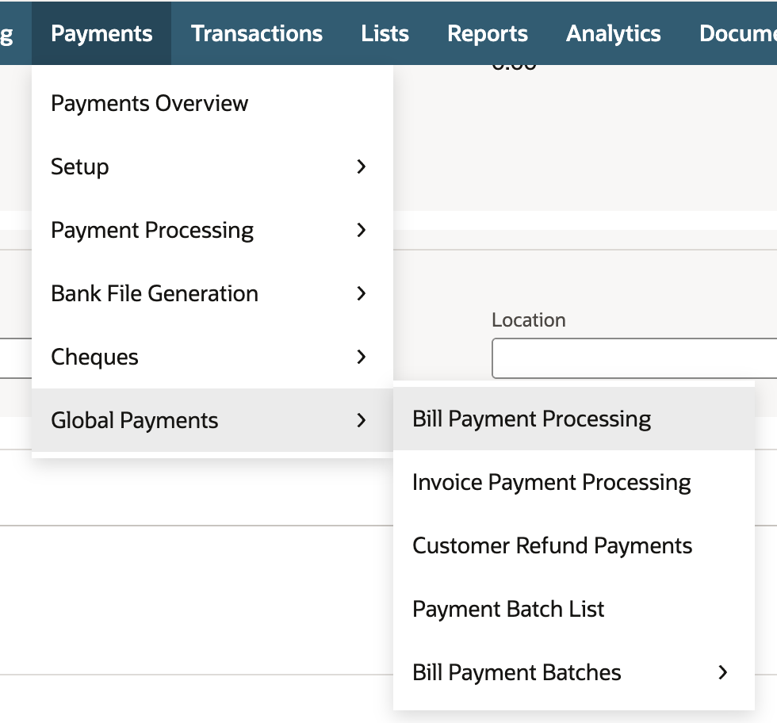This screenshot has height=723, width=777.
Task: Click the Bank File Generation chevron
Action: coord(362,293)
